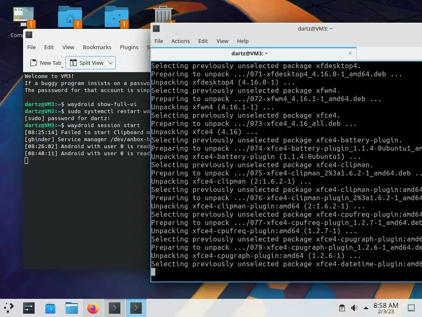Open the Trash desktop icon
The width and height of the screenshot is (422, 317).
[163, 14]
